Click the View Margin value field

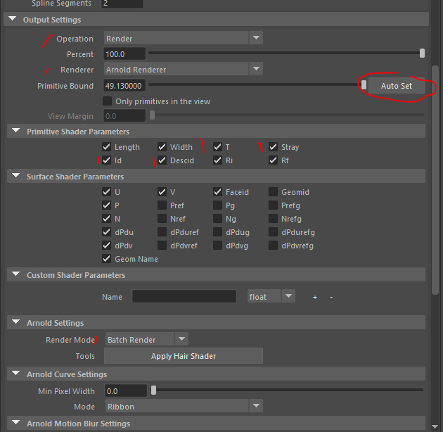click(x=124, y=116)
